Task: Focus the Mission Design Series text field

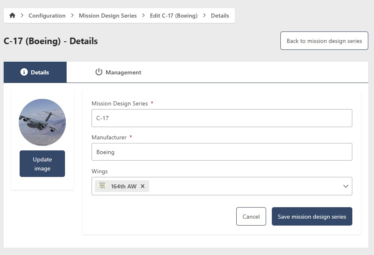Action: click(x=222, y=118)
